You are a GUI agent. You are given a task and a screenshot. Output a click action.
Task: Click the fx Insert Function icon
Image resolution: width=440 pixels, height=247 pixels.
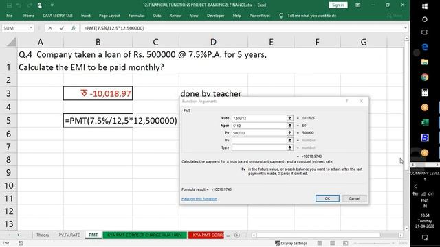tap(74, 28)
